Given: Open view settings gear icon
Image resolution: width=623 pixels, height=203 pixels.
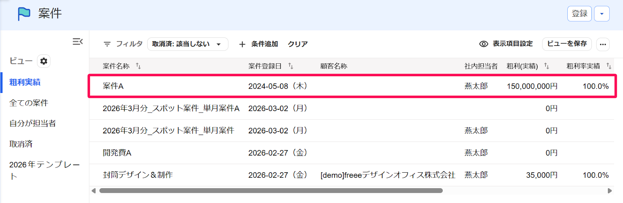Looking at the screenshot, I should tap(44, 61).
